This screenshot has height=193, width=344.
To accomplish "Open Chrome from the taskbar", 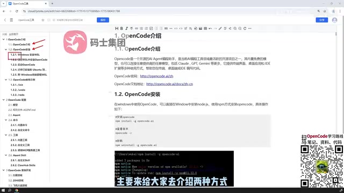I will (17, 190).
